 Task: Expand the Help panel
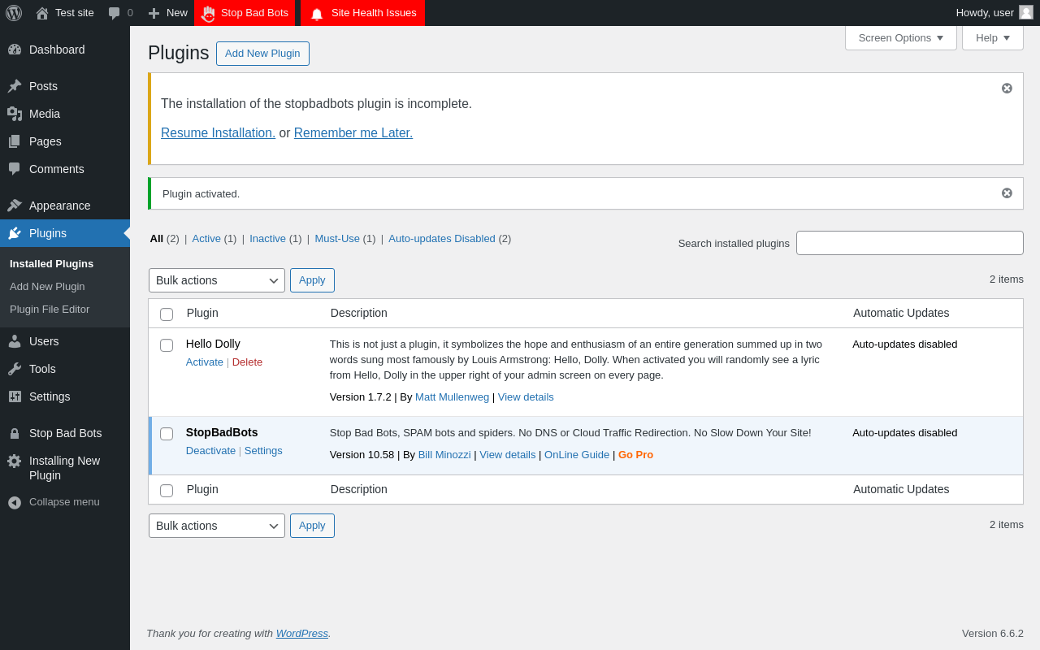(993, 37)
